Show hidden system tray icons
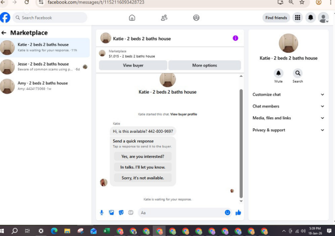The image size is (335, 236). tap(284, 231)
